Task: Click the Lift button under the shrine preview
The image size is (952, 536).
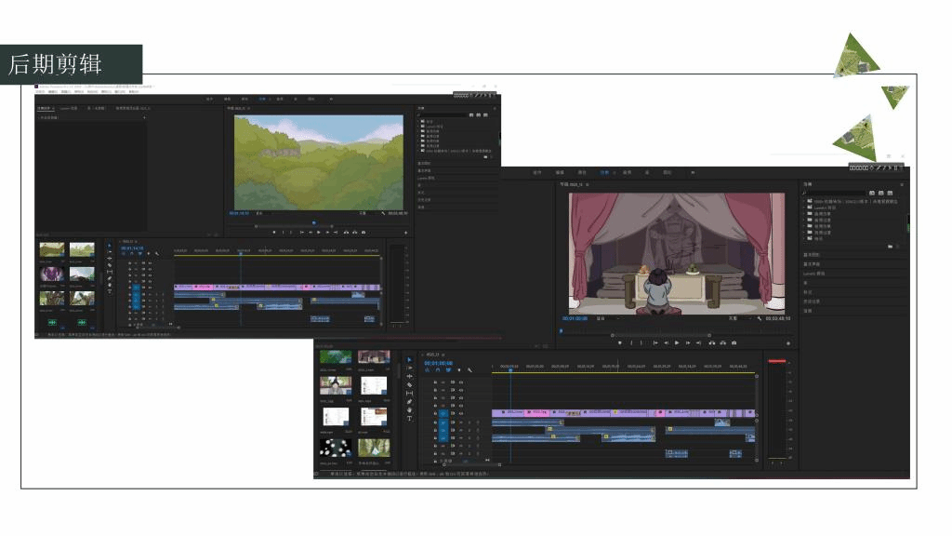Action: point(712,343)
